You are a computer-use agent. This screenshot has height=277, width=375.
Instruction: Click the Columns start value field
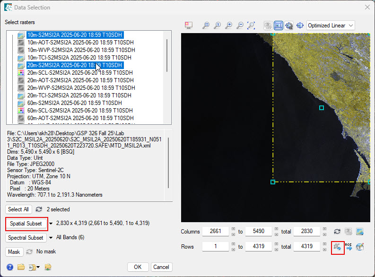[215, 232]
